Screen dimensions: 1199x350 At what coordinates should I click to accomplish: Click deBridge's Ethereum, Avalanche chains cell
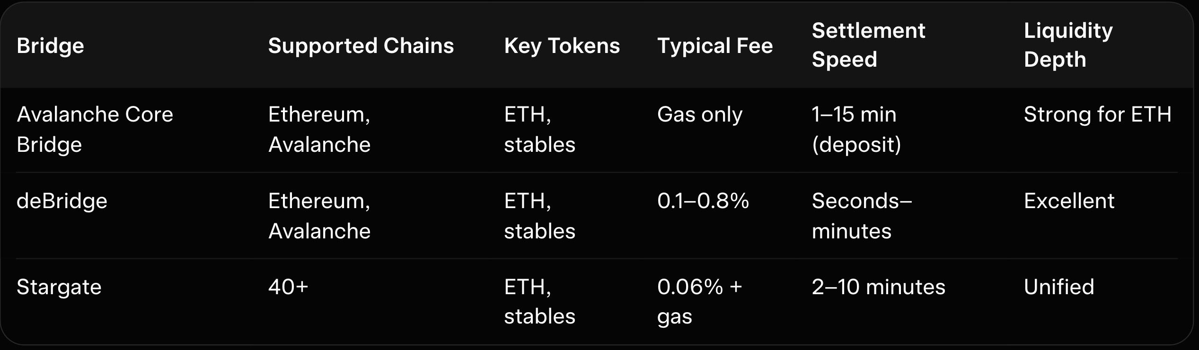(319, 216)
